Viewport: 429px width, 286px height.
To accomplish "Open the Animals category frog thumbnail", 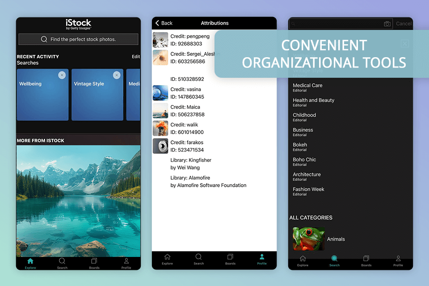I will coord(309,239).
